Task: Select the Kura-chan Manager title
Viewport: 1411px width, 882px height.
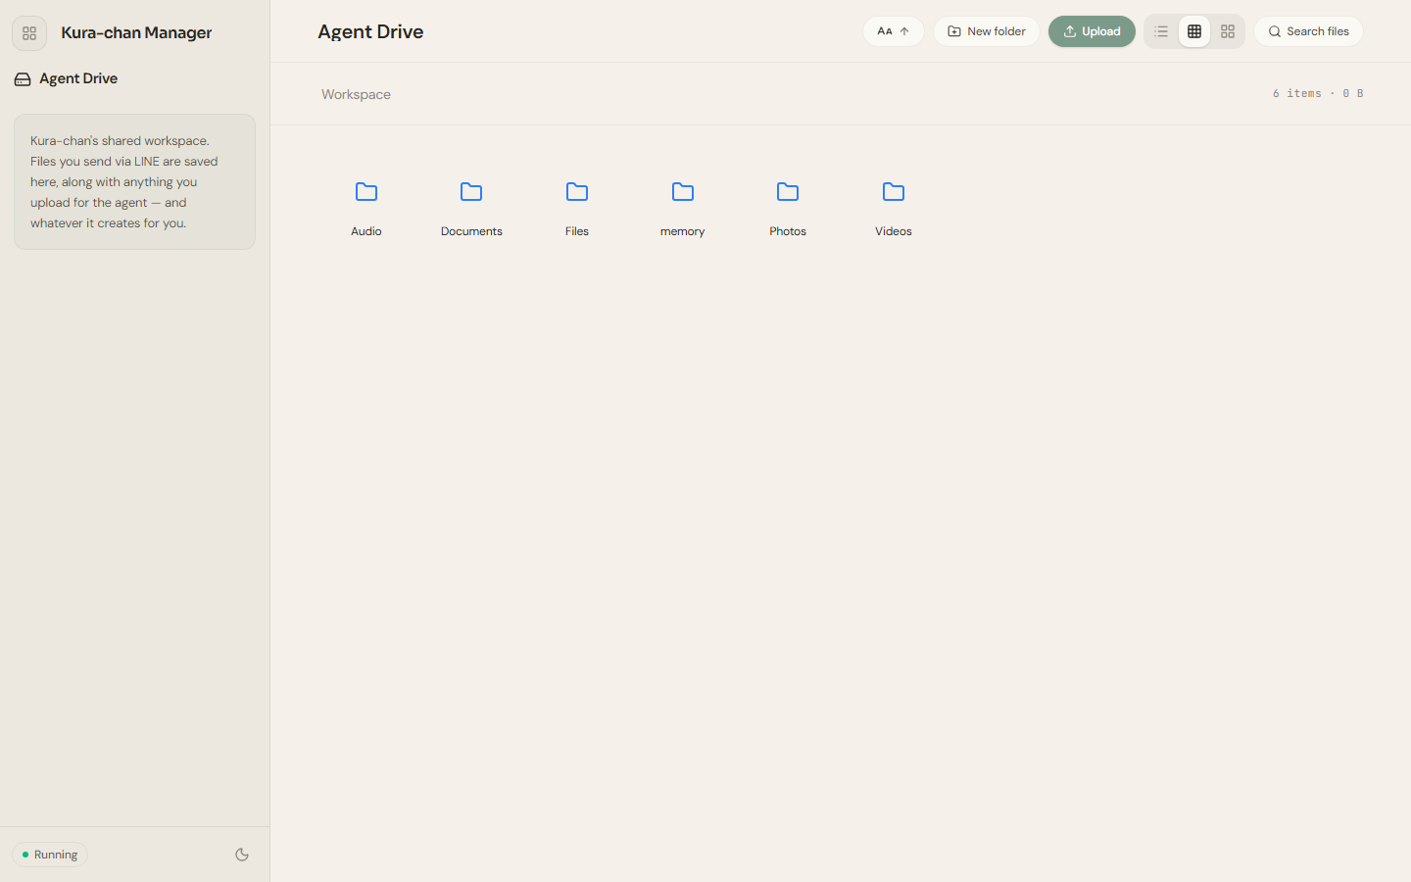Action: coord(136,32)
